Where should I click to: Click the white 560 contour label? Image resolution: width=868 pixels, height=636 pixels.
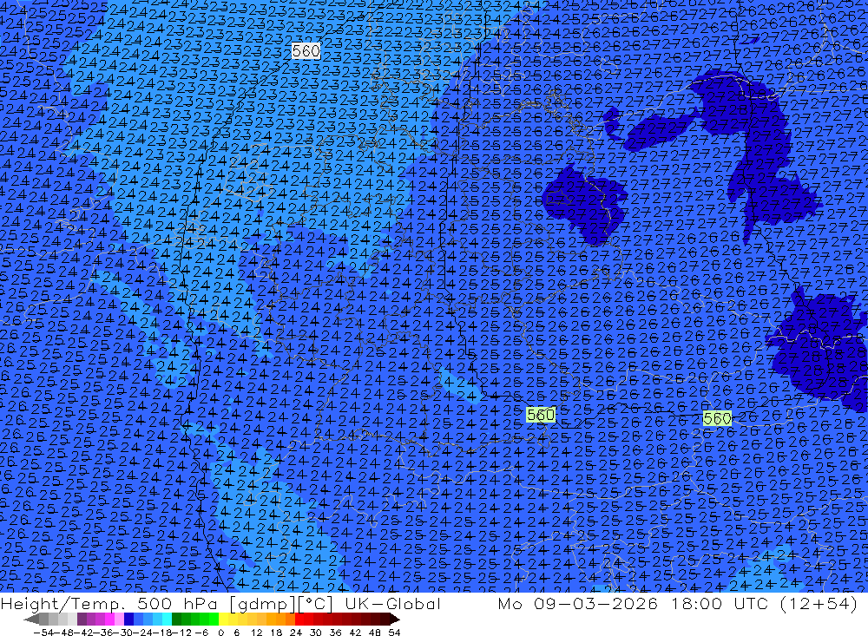[x=306, y=51]
